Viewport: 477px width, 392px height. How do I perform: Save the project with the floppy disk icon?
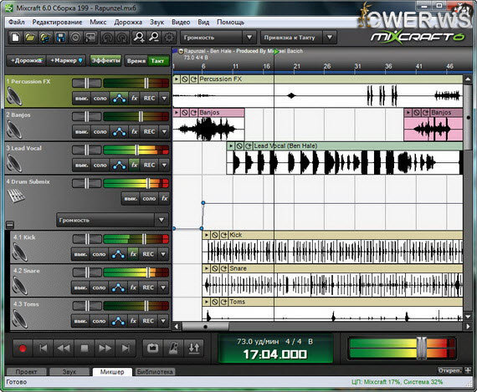[60, 38]
